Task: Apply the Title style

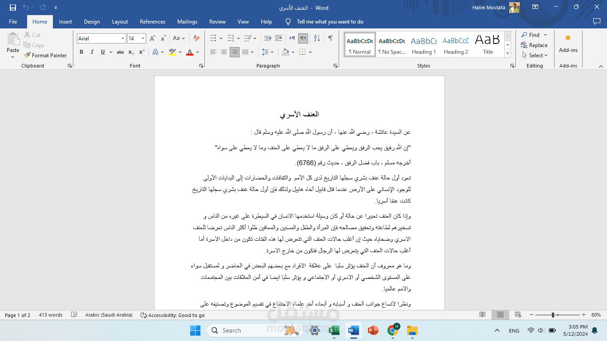Action: (488, 44)
